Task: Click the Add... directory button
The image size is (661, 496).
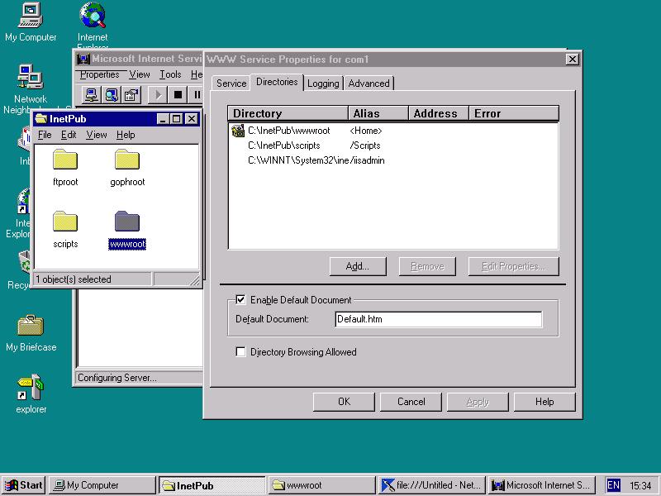Action: click(x=357, y=266)
